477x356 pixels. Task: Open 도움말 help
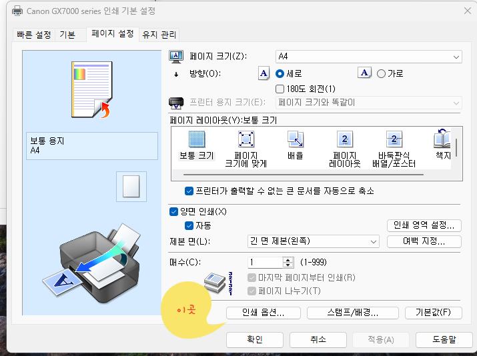[444, 339]
